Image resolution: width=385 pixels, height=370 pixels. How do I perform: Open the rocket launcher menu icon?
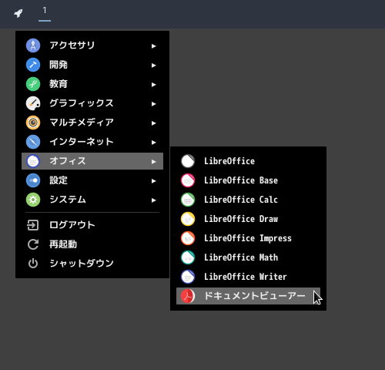[x=18, y=13]
